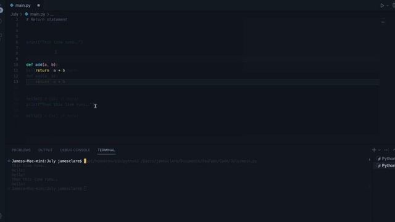The image size is (395, 222).
Task: Switch to the Debug Console tab
Action: (75, 150)
